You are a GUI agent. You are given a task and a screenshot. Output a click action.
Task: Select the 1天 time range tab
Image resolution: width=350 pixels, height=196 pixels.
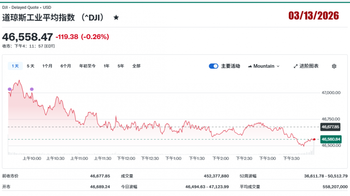tap(15, 66)
